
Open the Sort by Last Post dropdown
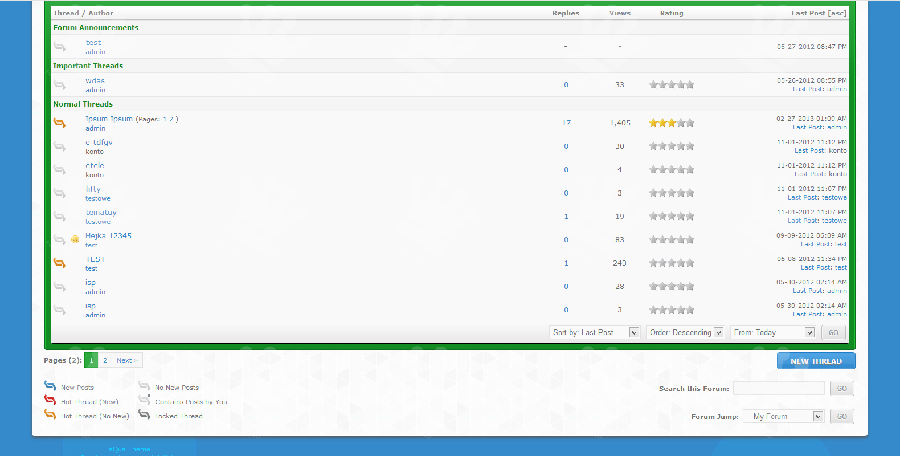point(595,333)
